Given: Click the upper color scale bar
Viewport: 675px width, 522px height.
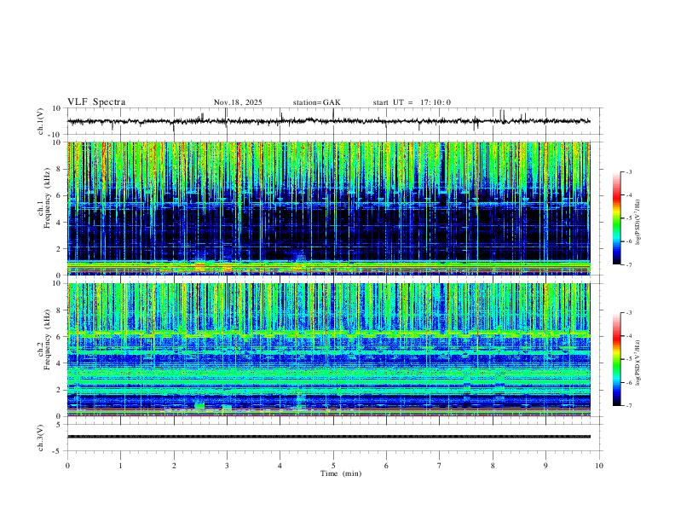Looking at the screenshot, I should click(616, 218).
